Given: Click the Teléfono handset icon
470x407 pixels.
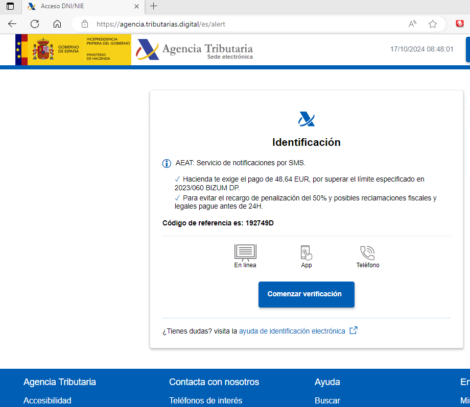Looking at the screenshot, I should [367, 252].
